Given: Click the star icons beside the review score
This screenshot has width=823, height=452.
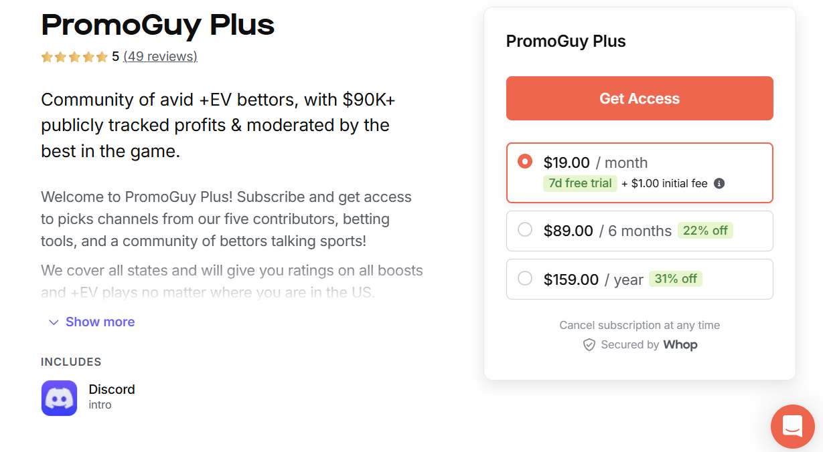Looking at the screenshot, I should click(x=74, y=57).
